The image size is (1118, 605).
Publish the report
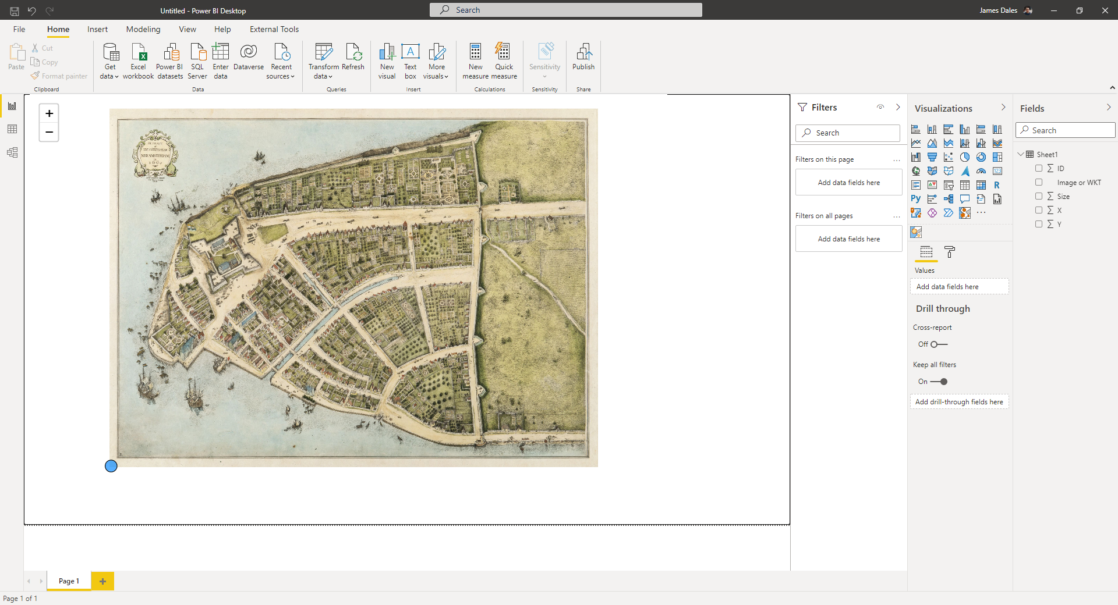tap(583, 57)
